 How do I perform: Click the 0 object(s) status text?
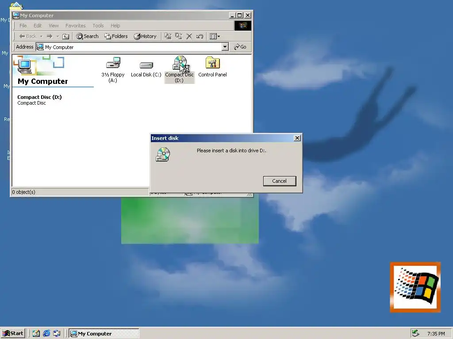[24, 192]
